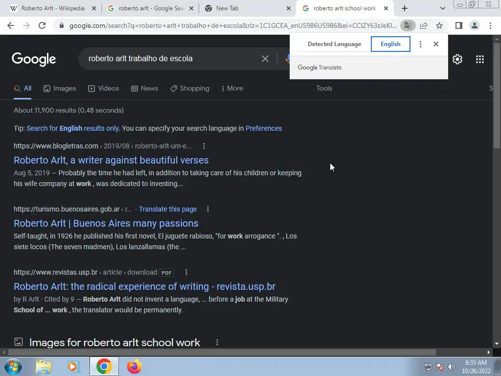This screenshot has height=376, width=501.
Task: Open new tab with plus button
Action: tap(405, 8)
